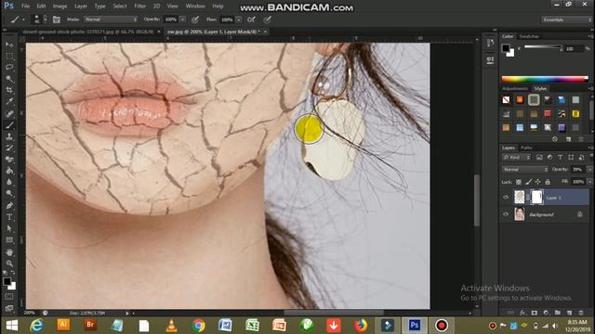Screen dimensions: 595x334
Task: Toggle the Brush panel from the options bar
Action: [x=57, y=19]
